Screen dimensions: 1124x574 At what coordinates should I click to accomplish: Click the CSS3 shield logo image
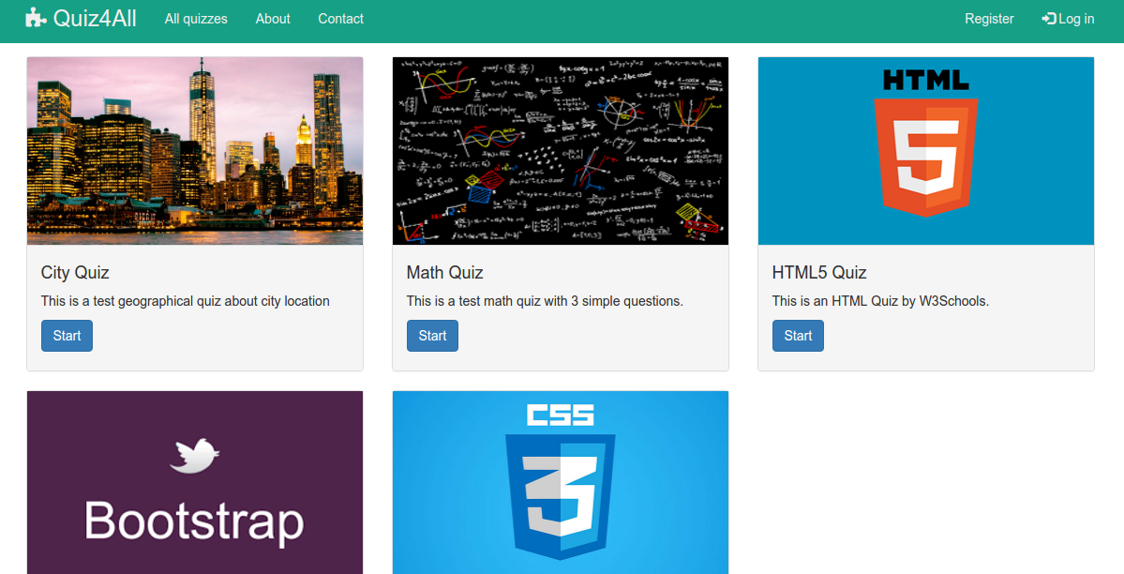point(561,482)
